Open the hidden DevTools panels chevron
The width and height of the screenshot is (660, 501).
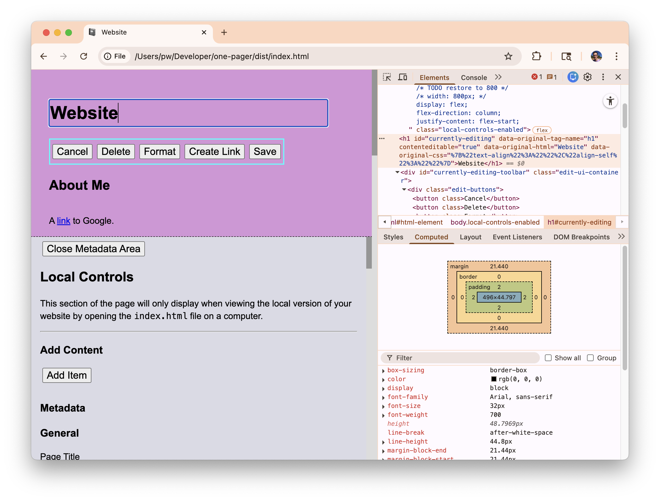[x=498, y=77]
